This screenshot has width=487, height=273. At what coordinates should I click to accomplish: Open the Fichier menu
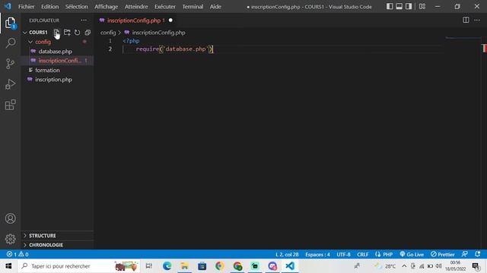point(27,7)
